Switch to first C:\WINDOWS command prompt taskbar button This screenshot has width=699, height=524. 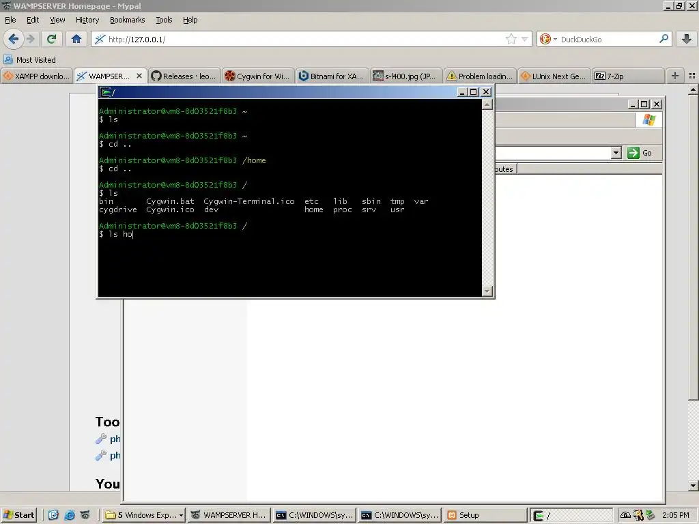coord(314,515)
